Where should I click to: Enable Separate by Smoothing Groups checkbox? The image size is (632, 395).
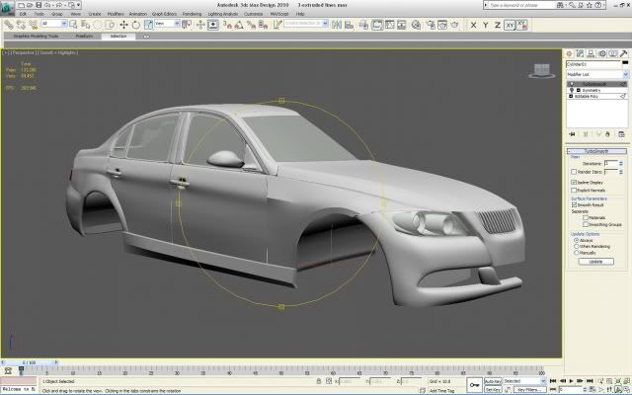(x=586, y=224)
